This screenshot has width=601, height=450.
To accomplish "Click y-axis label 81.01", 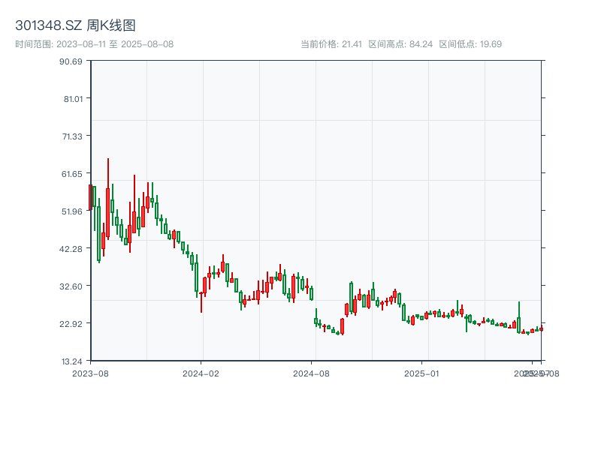I will (73, 99).
